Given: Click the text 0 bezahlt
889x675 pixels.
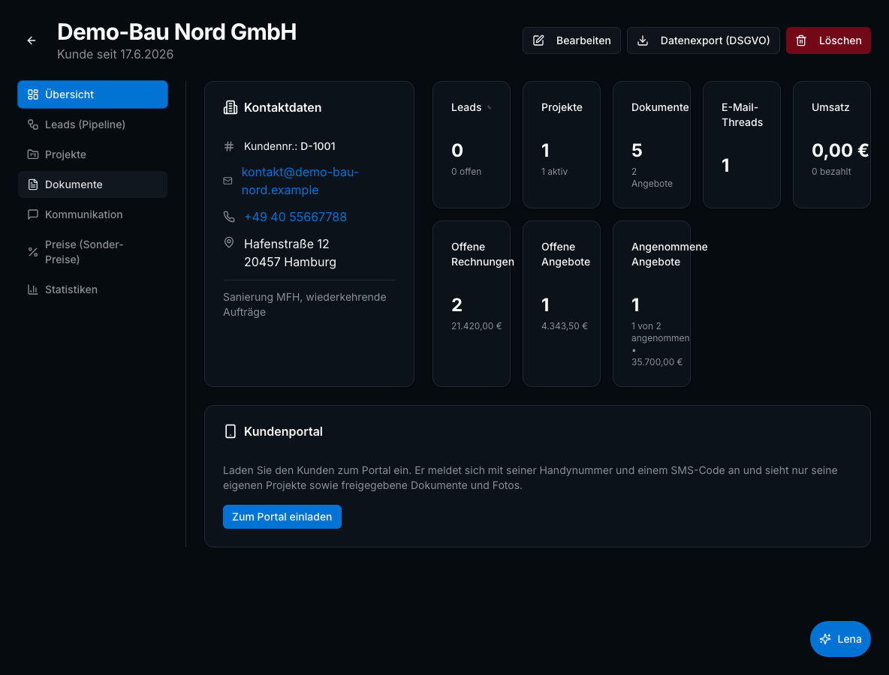Looking at the screenshot, I should pyautogui.click(x=831, y=172).
